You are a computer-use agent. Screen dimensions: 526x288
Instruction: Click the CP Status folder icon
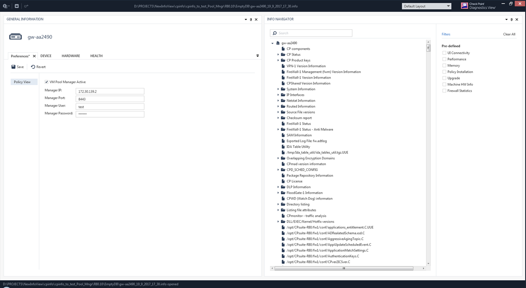[x=283, y=55]
